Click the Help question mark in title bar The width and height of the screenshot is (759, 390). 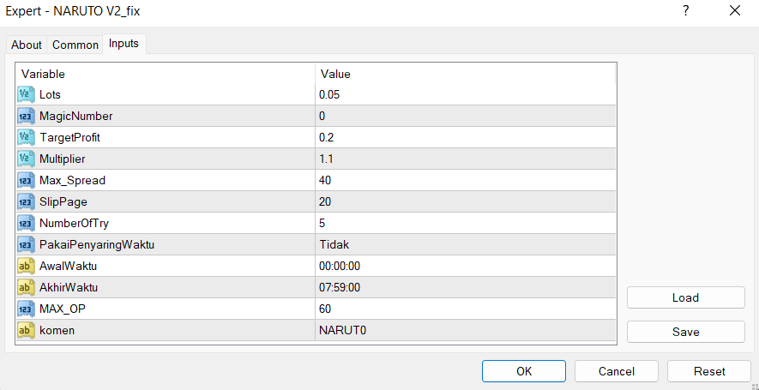click(685, 11)
